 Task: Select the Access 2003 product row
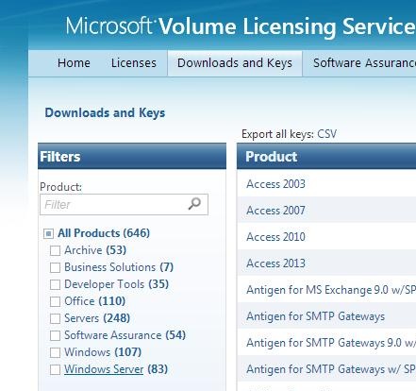[326, 184]
